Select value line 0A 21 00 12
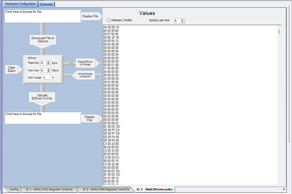Viewport: 292px width, 194px height. [111, 178]
